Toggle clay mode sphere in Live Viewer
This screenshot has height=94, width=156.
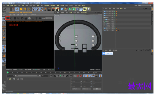[x=29, y=18]
